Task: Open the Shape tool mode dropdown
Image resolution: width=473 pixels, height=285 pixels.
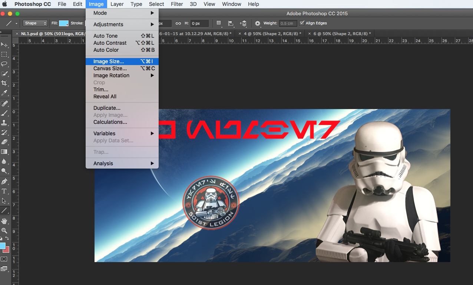Action: (x=35, y=23)
